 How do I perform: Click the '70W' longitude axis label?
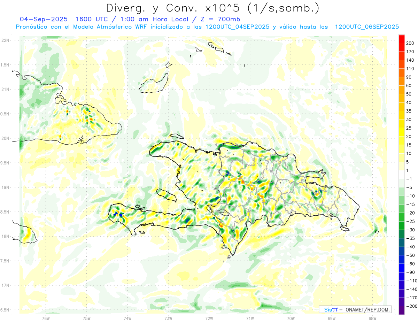point(291,318)
